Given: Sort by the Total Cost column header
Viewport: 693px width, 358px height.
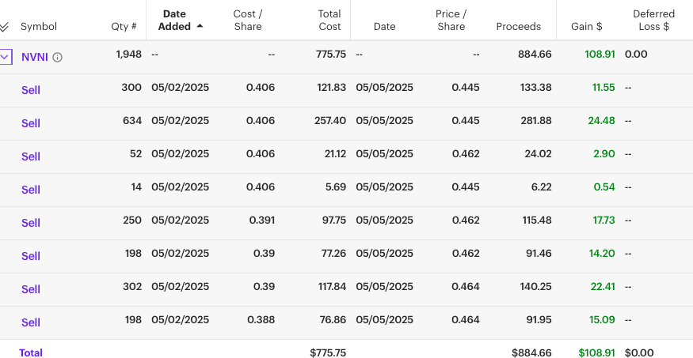Looking at the screenshot, I should click(329, 21).
